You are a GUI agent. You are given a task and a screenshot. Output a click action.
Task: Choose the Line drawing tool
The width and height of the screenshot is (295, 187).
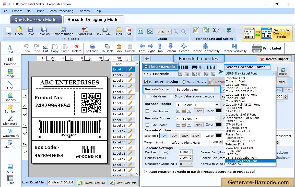coord(10,85)
